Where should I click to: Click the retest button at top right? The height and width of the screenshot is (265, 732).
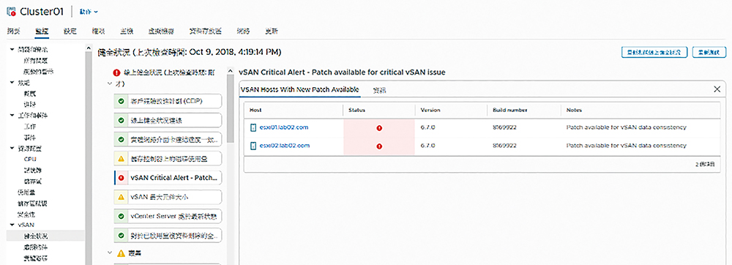coord(709,52)
